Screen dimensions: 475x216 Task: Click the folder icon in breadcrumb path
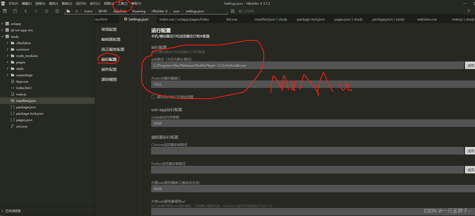[68, 11]
